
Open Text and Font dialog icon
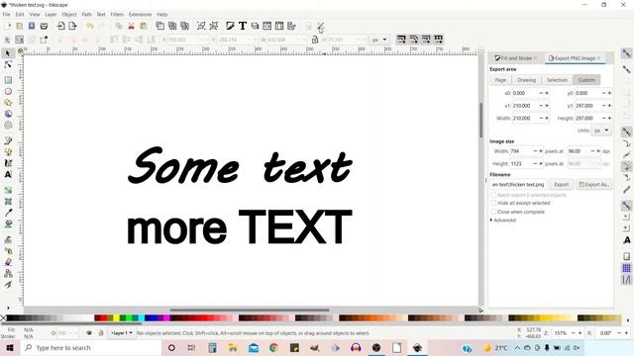click(243, 26)
